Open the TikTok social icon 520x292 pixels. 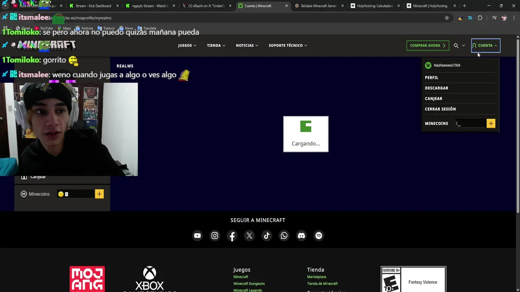point(266,236)
